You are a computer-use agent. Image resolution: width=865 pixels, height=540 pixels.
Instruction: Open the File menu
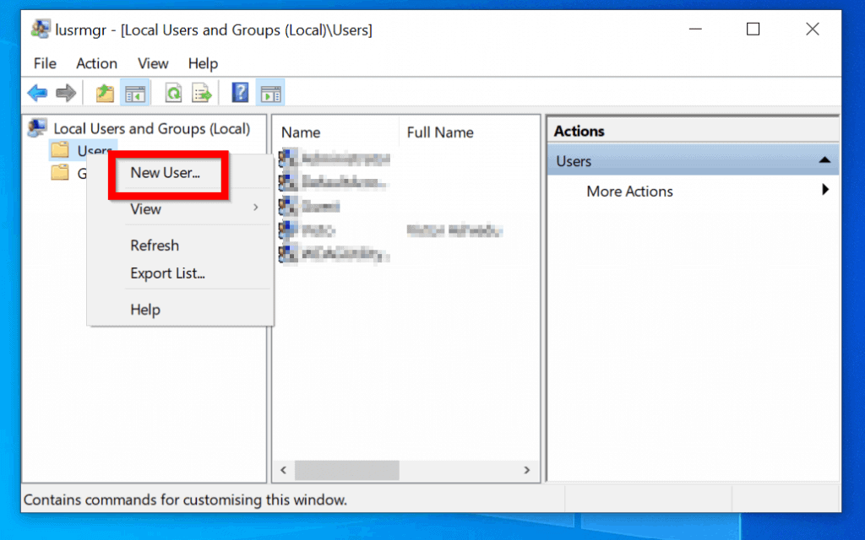[x=44, y=63]
